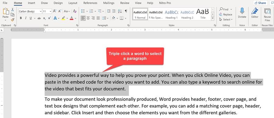Screen dimensions: 274x118
Task: Open the Font dialog launcher
Action: [x=77, y=25]
